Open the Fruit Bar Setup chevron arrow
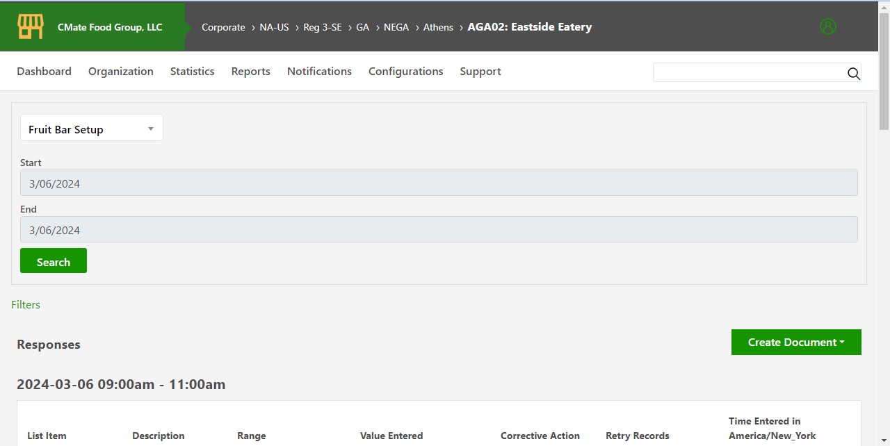Image resolution: width=890 pixels, height=446 pixels. point(150,129)
